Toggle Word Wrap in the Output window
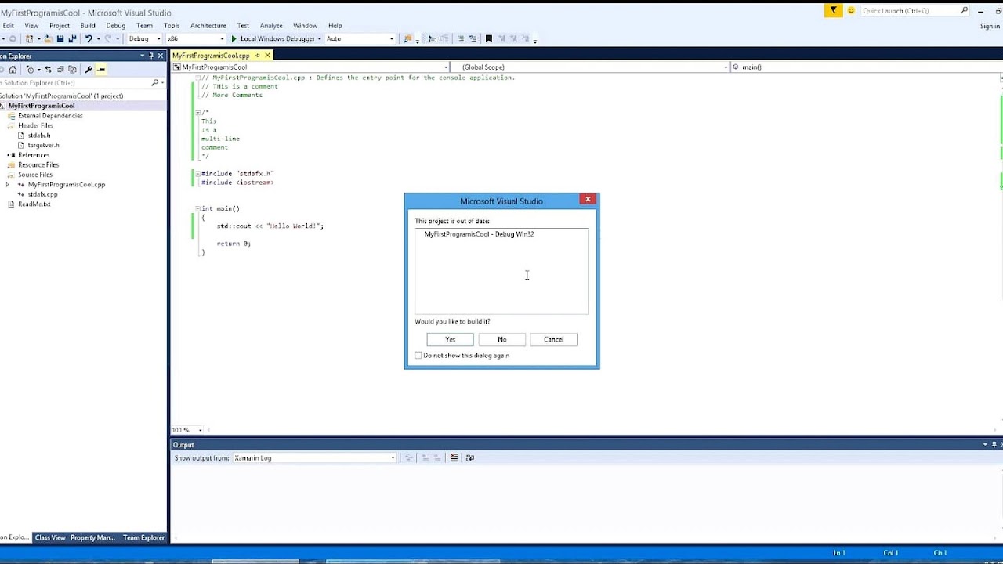1003x564 pixels. pos(470,457)
